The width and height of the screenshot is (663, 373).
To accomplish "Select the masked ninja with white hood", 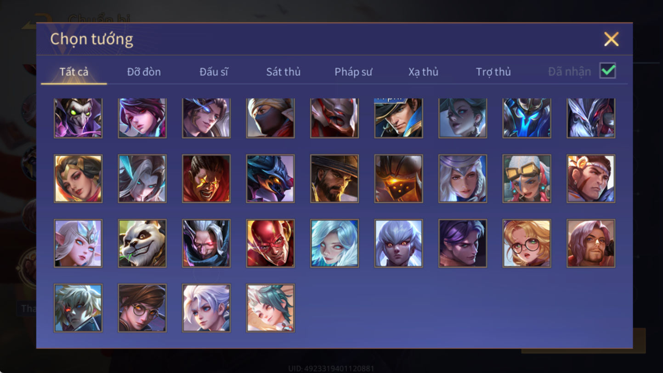I will coord(271,118).
